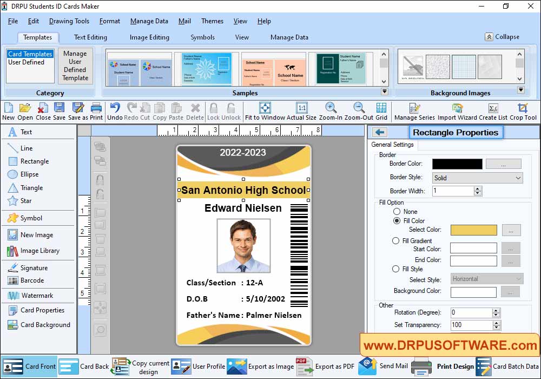Open the Drawing Tools menu
Screen dimensions: 541x379
point(69,21)
